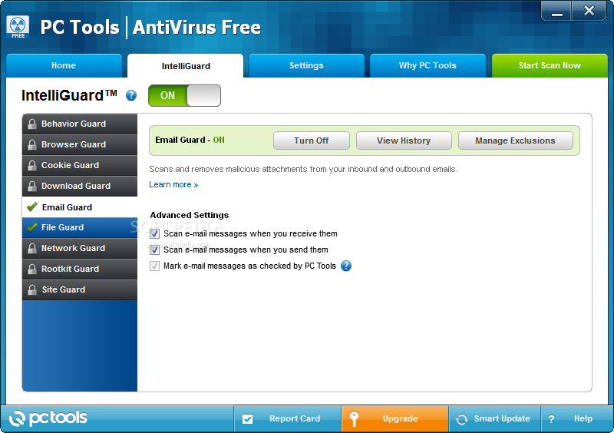Click the Smart Update refresh arrows icon

pyautogui.click(x=462, y=419)
